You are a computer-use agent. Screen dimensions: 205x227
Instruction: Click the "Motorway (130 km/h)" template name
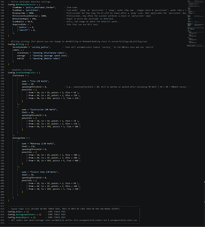coord(42,143)
